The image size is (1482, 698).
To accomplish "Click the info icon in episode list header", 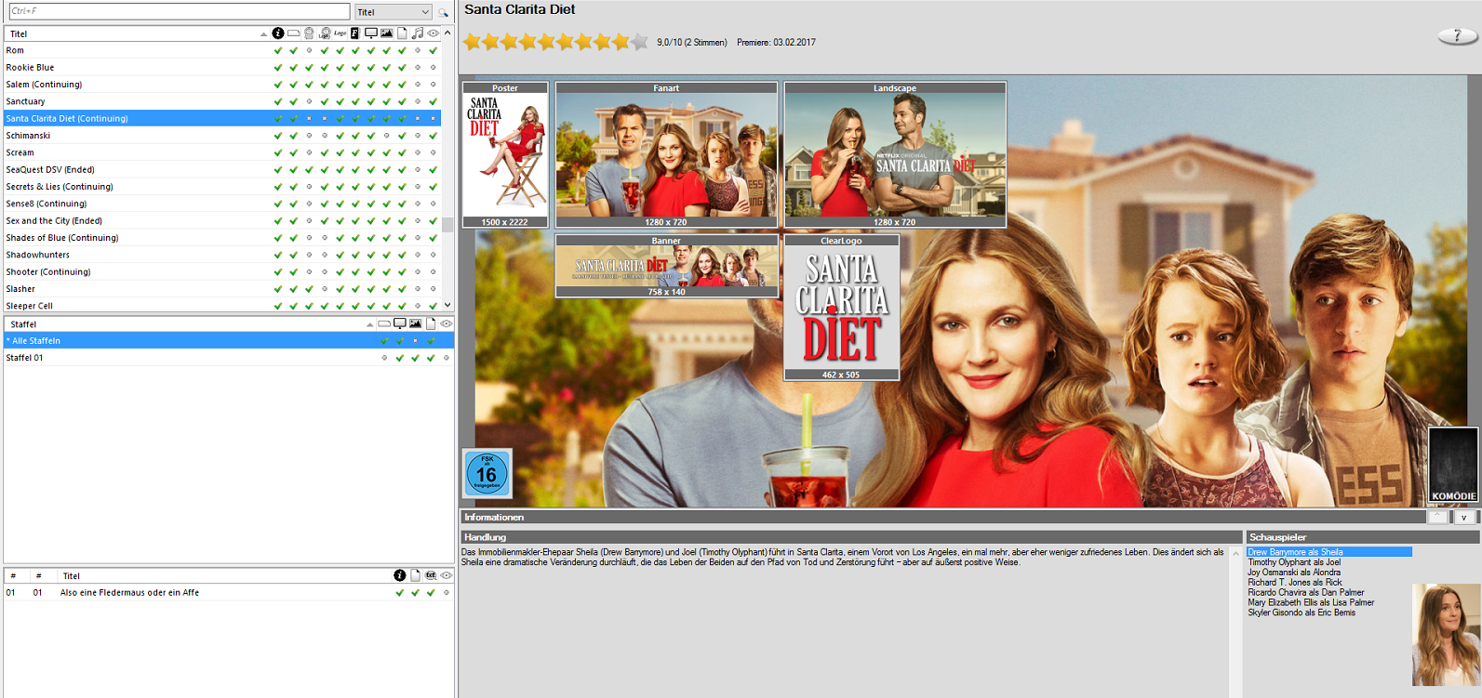I will pos(400,575).
